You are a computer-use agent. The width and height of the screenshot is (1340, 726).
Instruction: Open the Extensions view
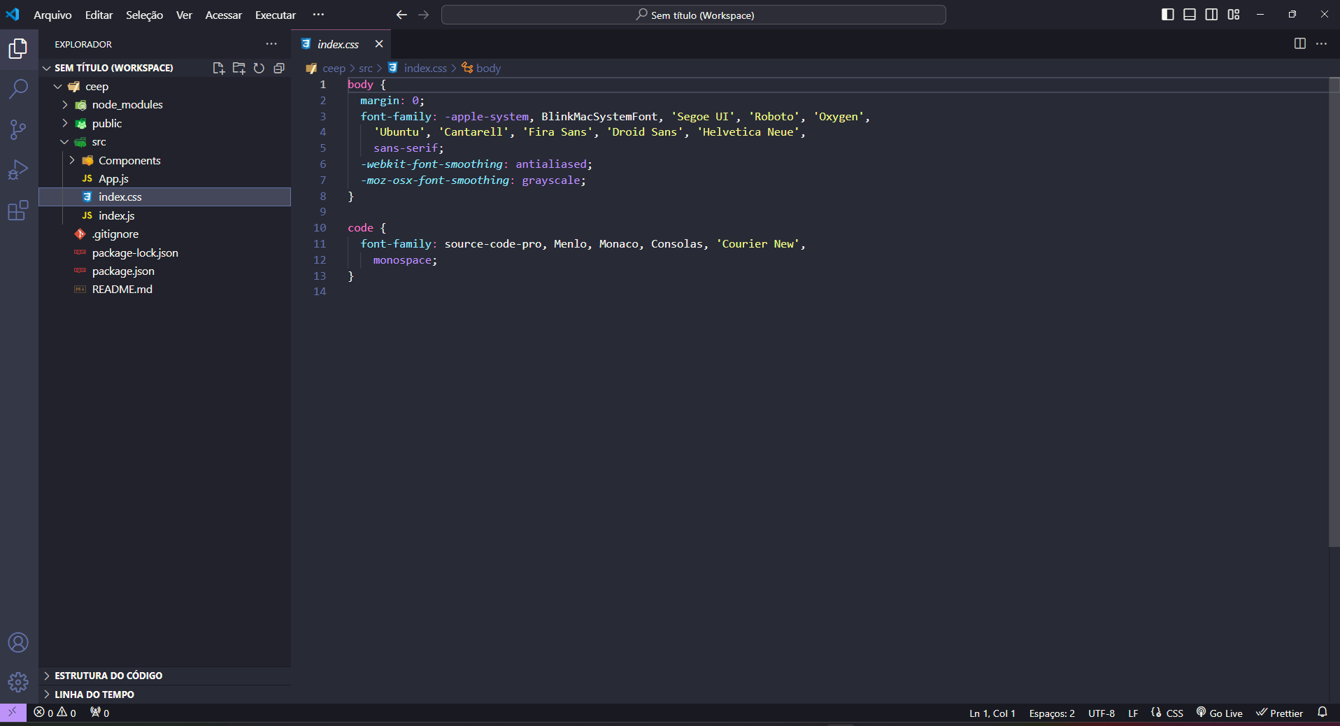(x=18, y=211)
